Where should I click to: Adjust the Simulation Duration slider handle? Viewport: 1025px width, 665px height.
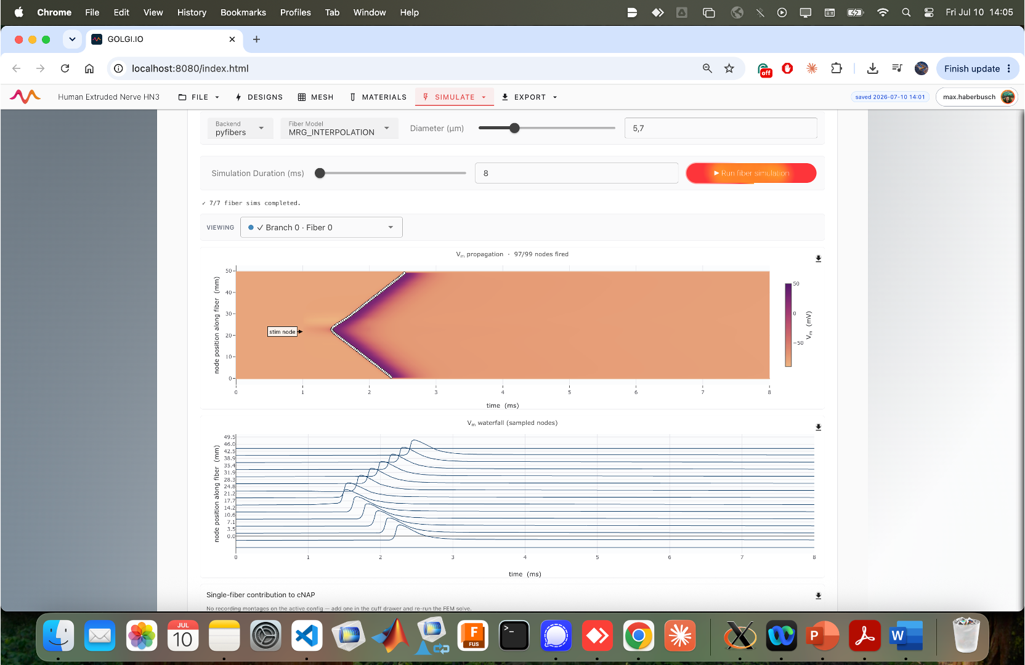coord(320,173)
